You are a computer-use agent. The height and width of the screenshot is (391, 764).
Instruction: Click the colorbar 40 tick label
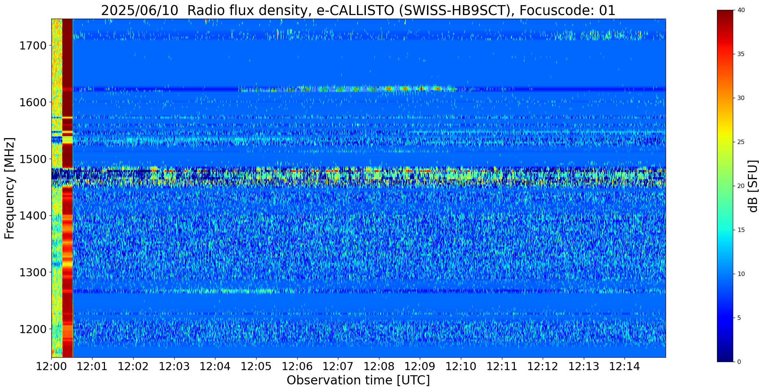coord(741,10)
